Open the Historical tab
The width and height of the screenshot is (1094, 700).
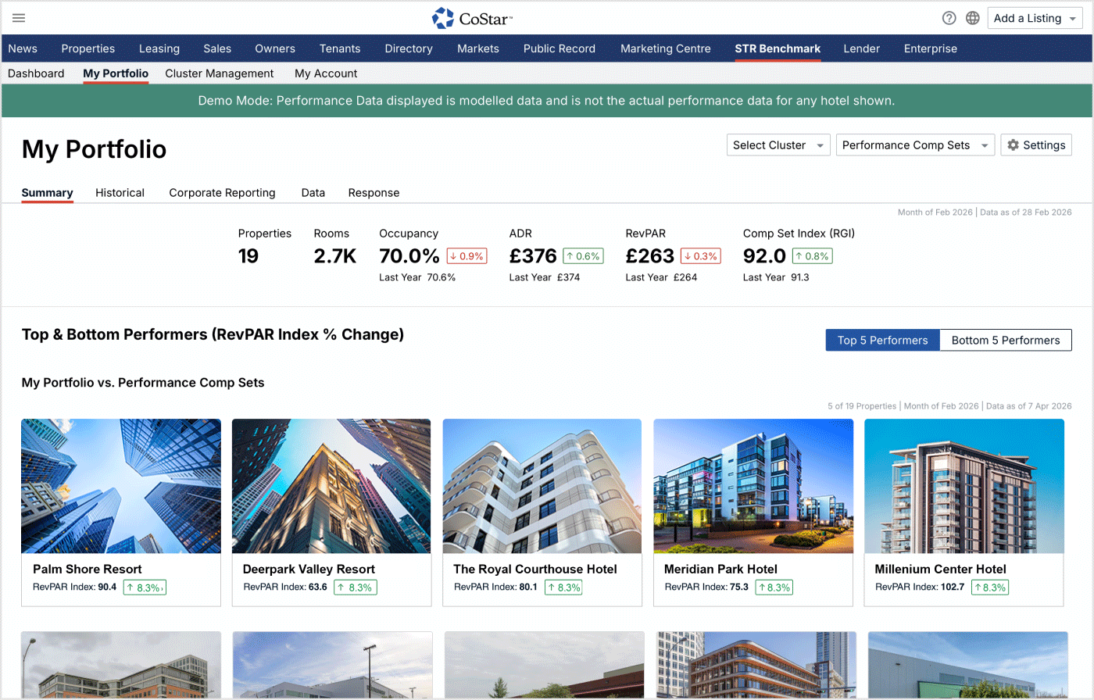pos(120,193)
